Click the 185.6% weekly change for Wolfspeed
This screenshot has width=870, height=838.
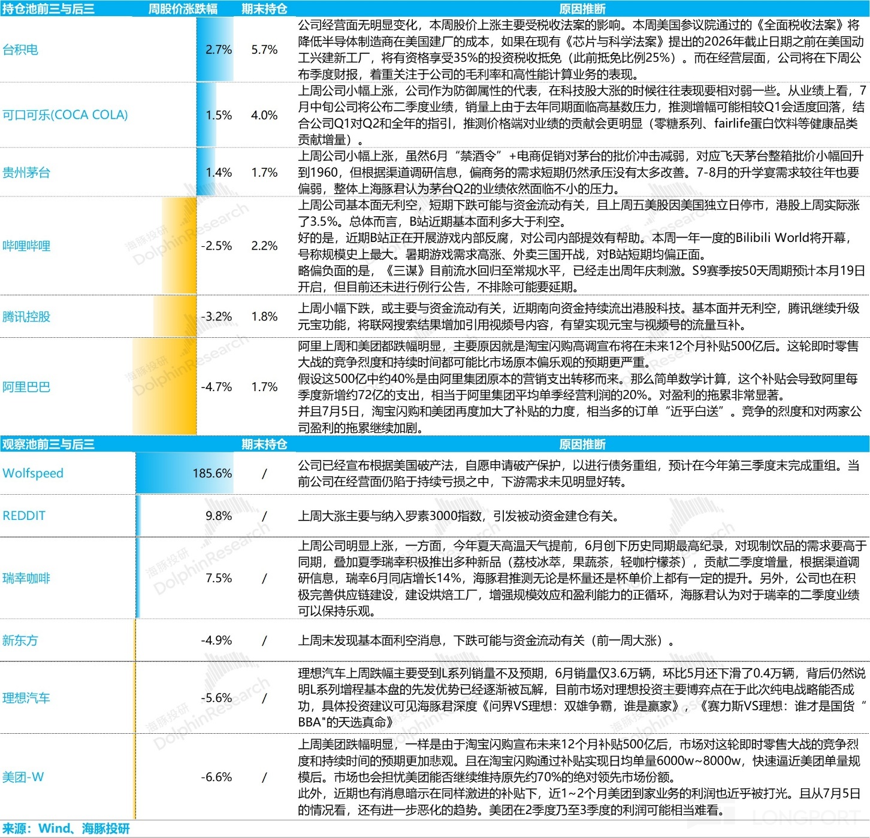click(x=212, y=473)
